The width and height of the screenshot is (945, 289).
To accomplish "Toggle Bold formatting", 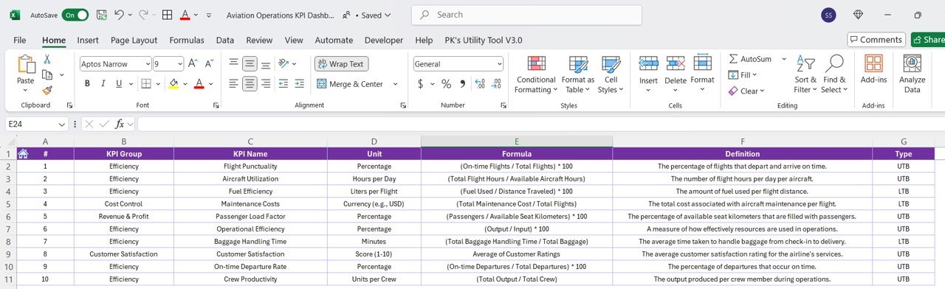I will point(87,84).
